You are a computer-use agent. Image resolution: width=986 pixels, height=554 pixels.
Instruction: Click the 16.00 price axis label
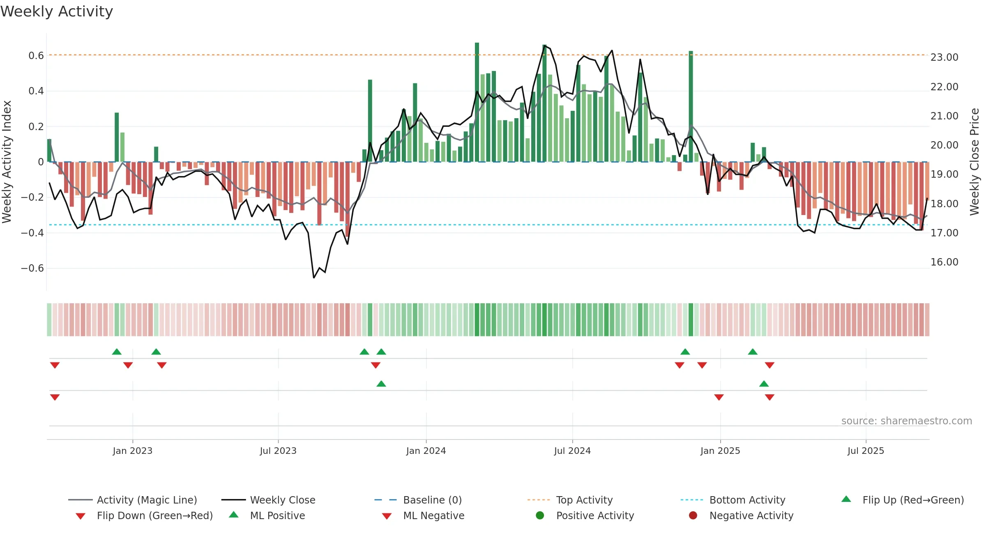(x=945, y=262)
